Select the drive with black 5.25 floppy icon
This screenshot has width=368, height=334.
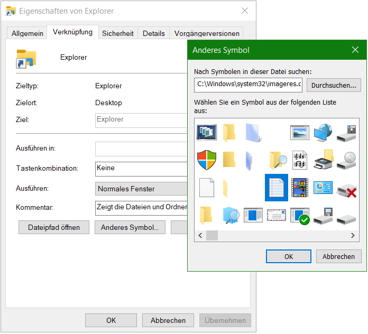click(346, 133)
